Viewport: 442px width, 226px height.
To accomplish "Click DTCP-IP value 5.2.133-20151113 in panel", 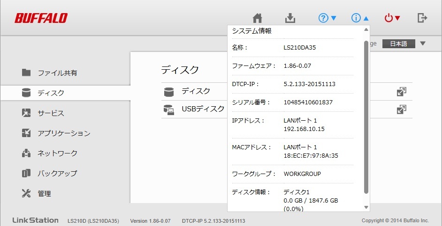I will (310, 84).
